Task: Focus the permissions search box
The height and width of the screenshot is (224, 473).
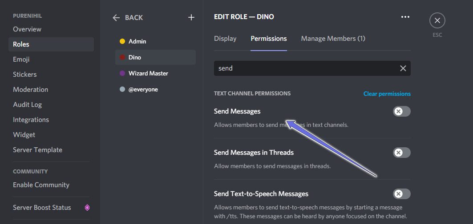Action: (305, 68)
